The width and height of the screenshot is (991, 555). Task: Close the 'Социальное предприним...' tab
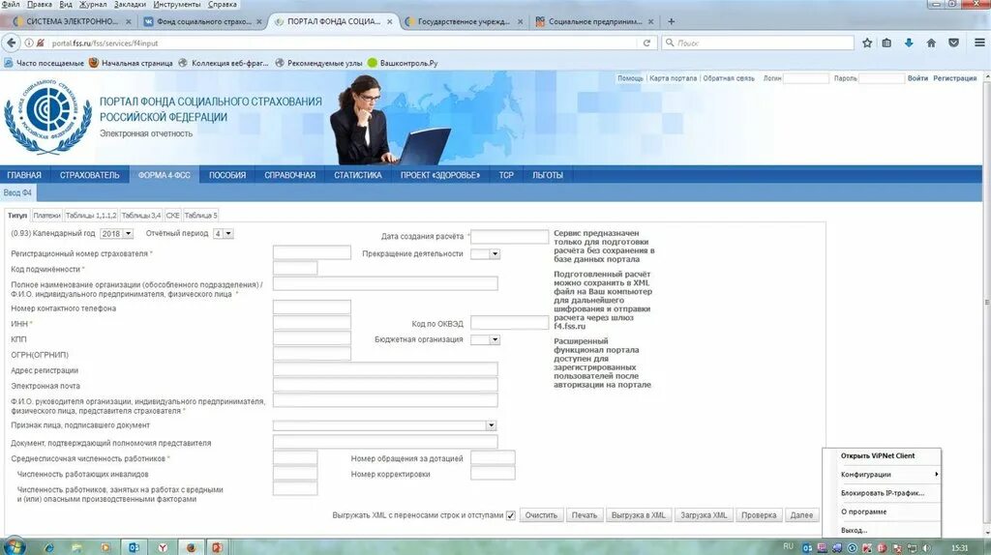pos(650,21)
